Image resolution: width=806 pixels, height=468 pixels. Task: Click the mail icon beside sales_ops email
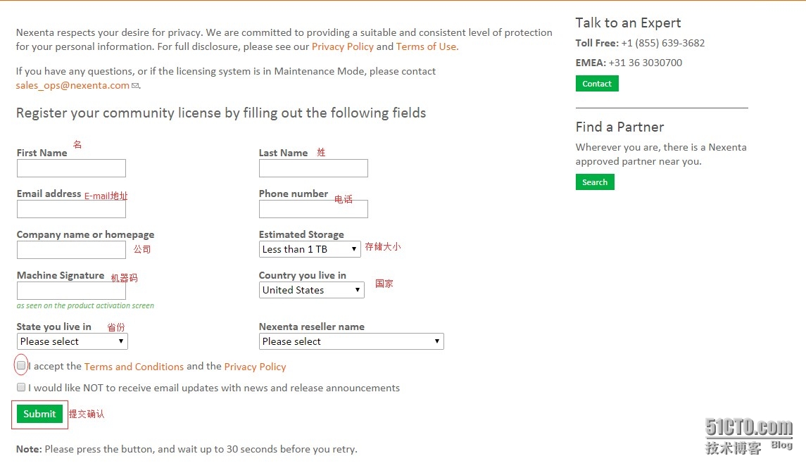134,86
